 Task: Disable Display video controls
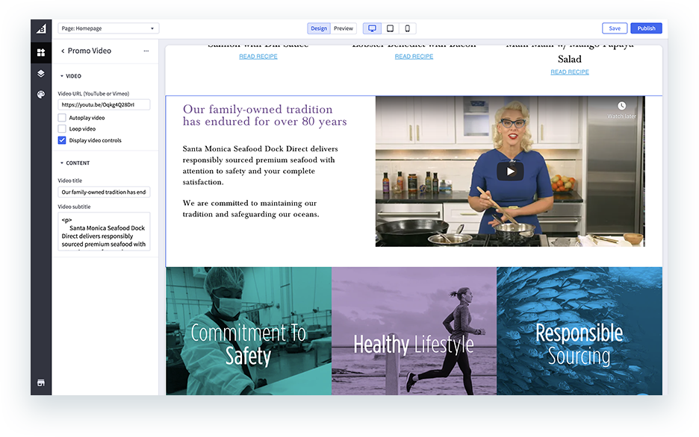point(61,139)
